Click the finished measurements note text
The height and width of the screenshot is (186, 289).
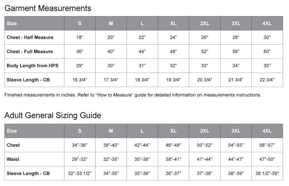click(133, 95)
